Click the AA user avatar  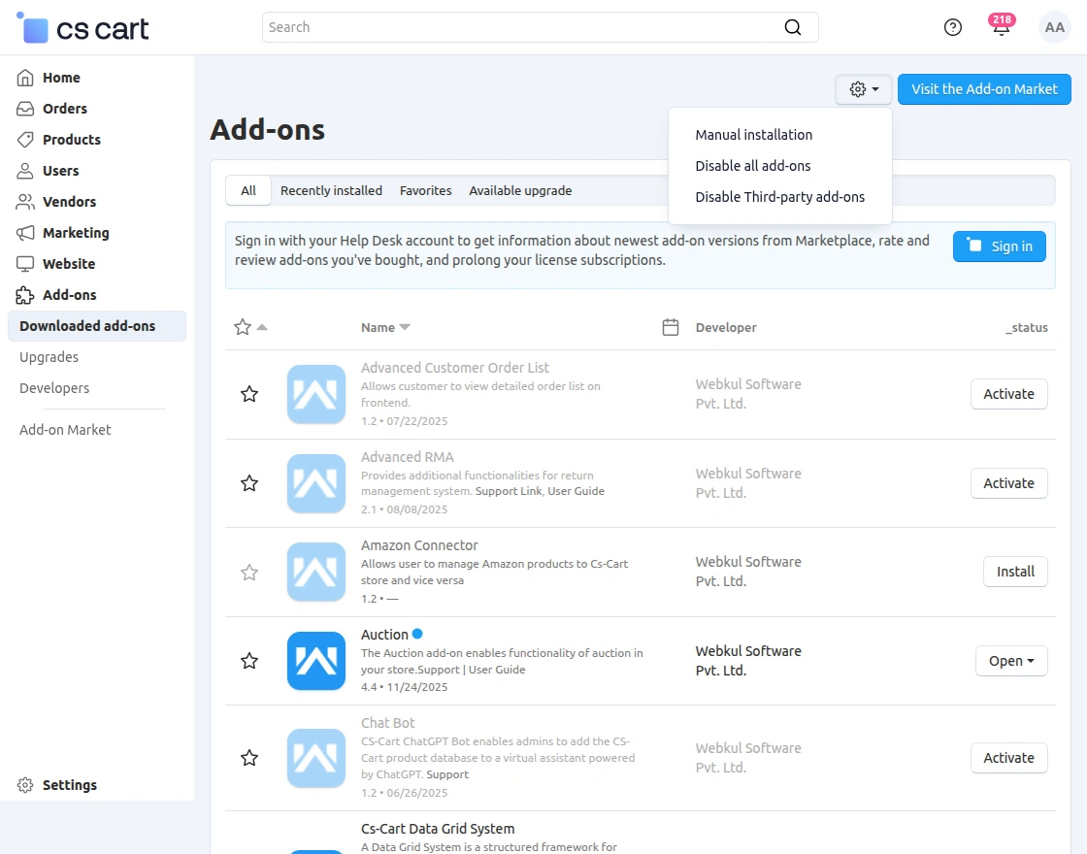[1055, 27]
